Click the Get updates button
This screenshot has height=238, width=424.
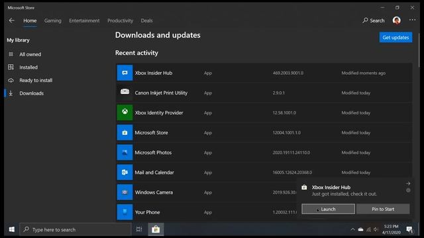[x=396, y=38]
